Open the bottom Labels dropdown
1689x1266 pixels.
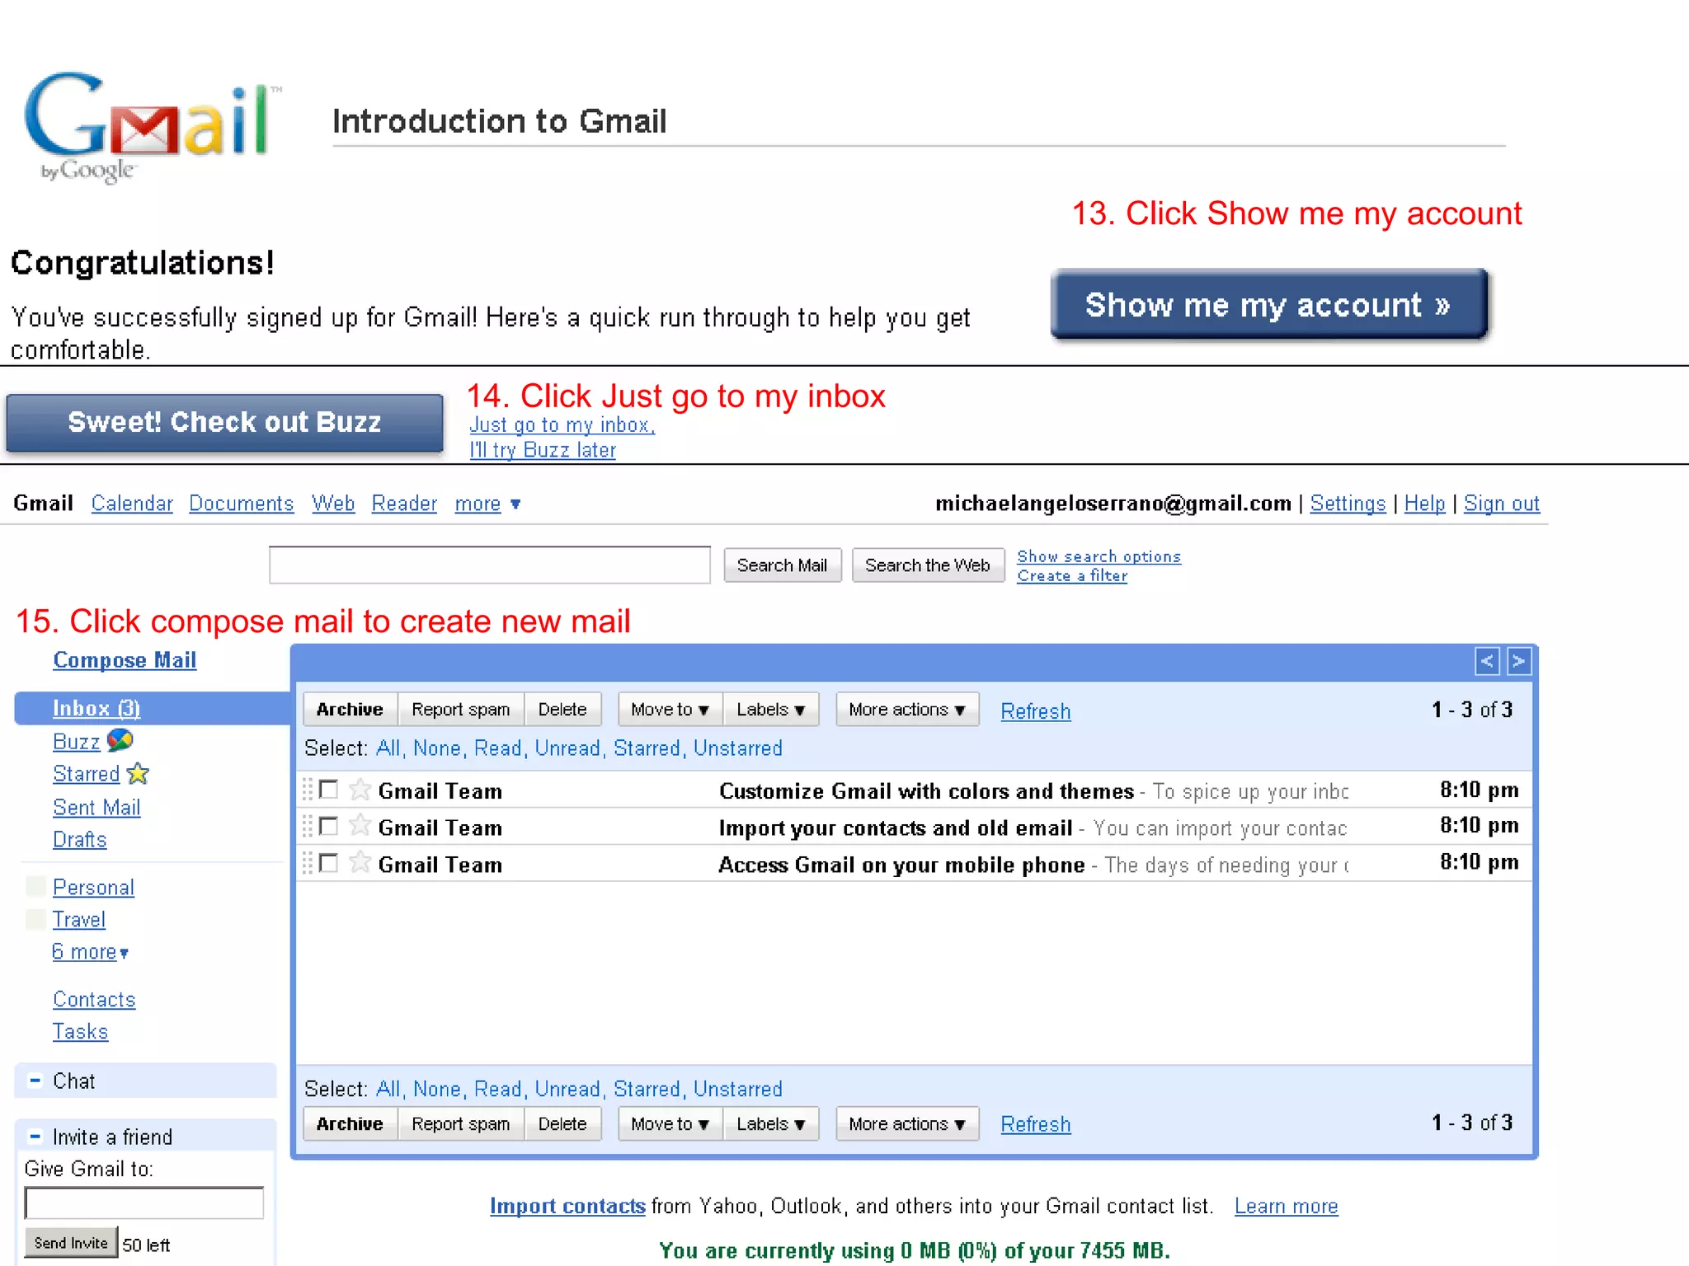click(770, 1124)
